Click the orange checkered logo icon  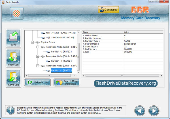17,13
